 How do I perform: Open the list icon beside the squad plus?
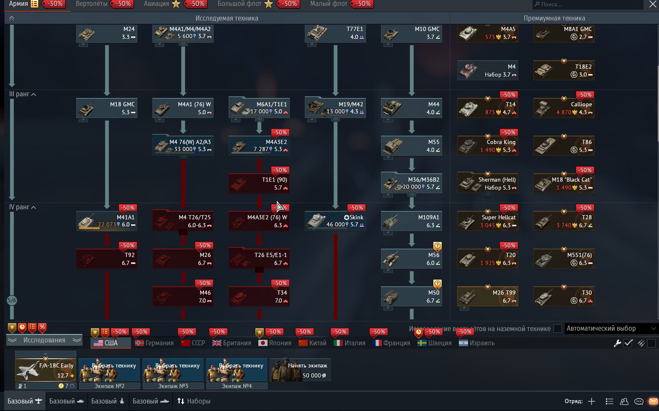609,401
